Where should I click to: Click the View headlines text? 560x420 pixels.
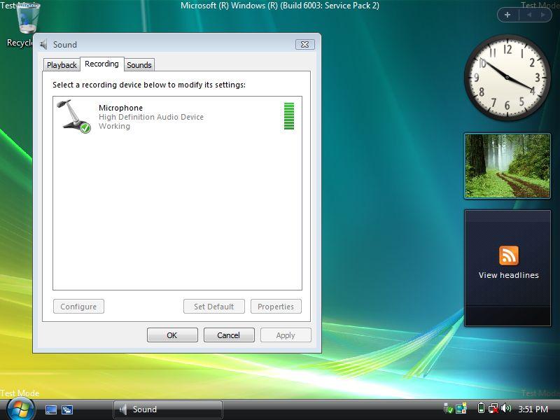click(x=509, y=275)
